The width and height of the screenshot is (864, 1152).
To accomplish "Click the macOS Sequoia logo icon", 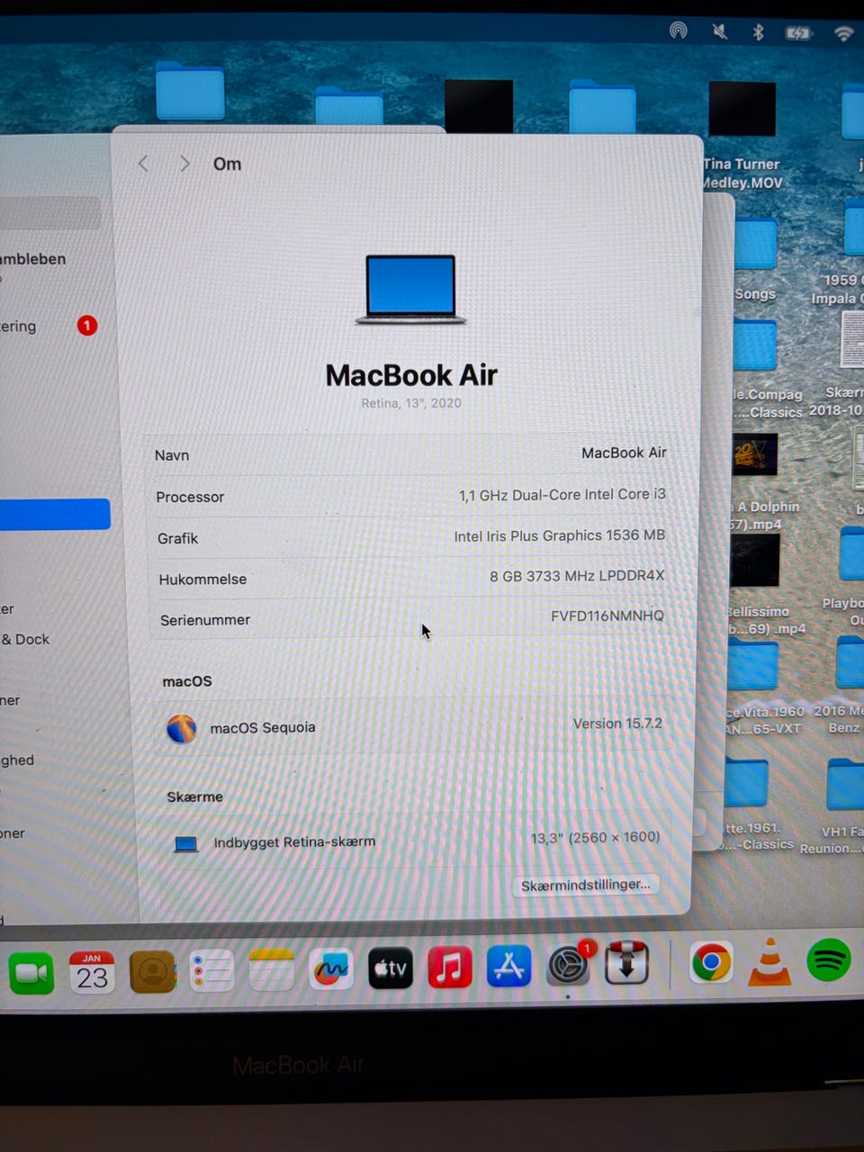I will (181, 728).
